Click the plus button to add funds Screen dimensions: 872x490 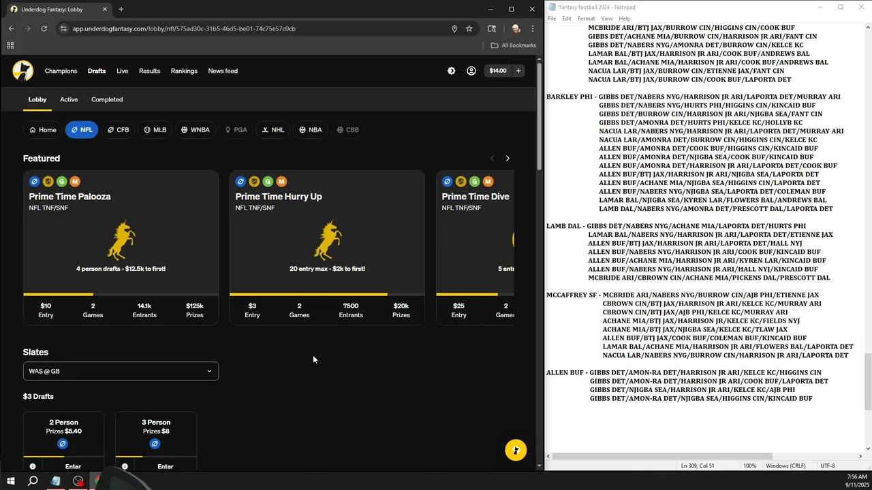tap(518, 71)
